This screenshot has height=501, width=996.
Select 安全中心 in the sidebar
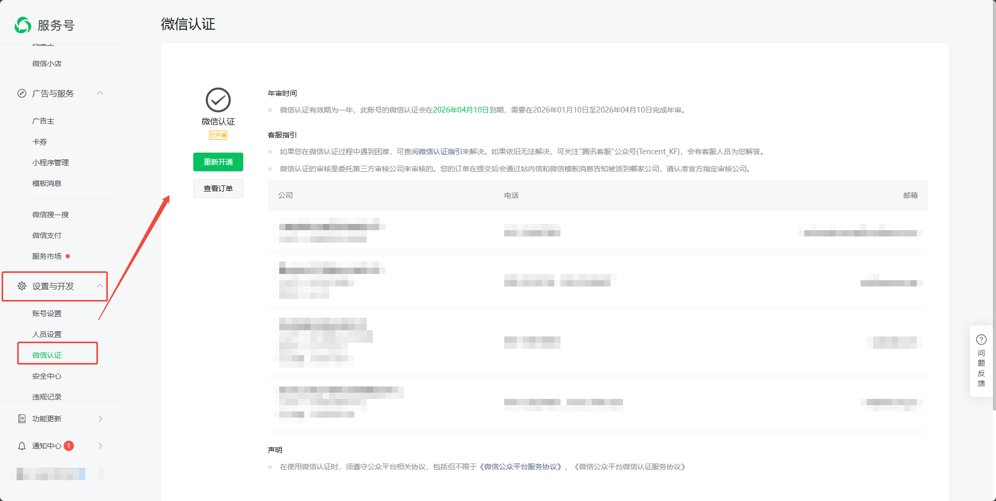[x=47, y=376]
